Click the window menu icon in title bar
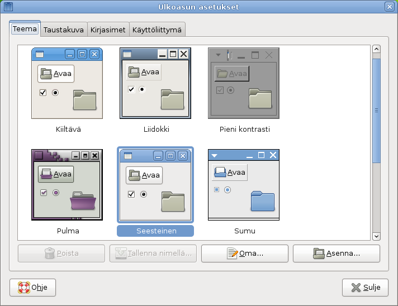 click(x=8, y=7)
